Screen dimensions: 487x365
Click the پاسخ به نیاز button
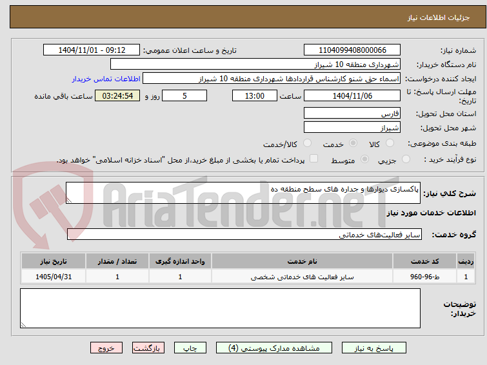(373, 348)
